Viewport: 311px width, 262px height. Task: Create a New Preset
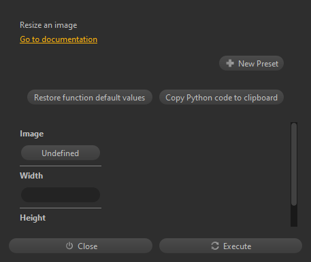tap(251, 63)
